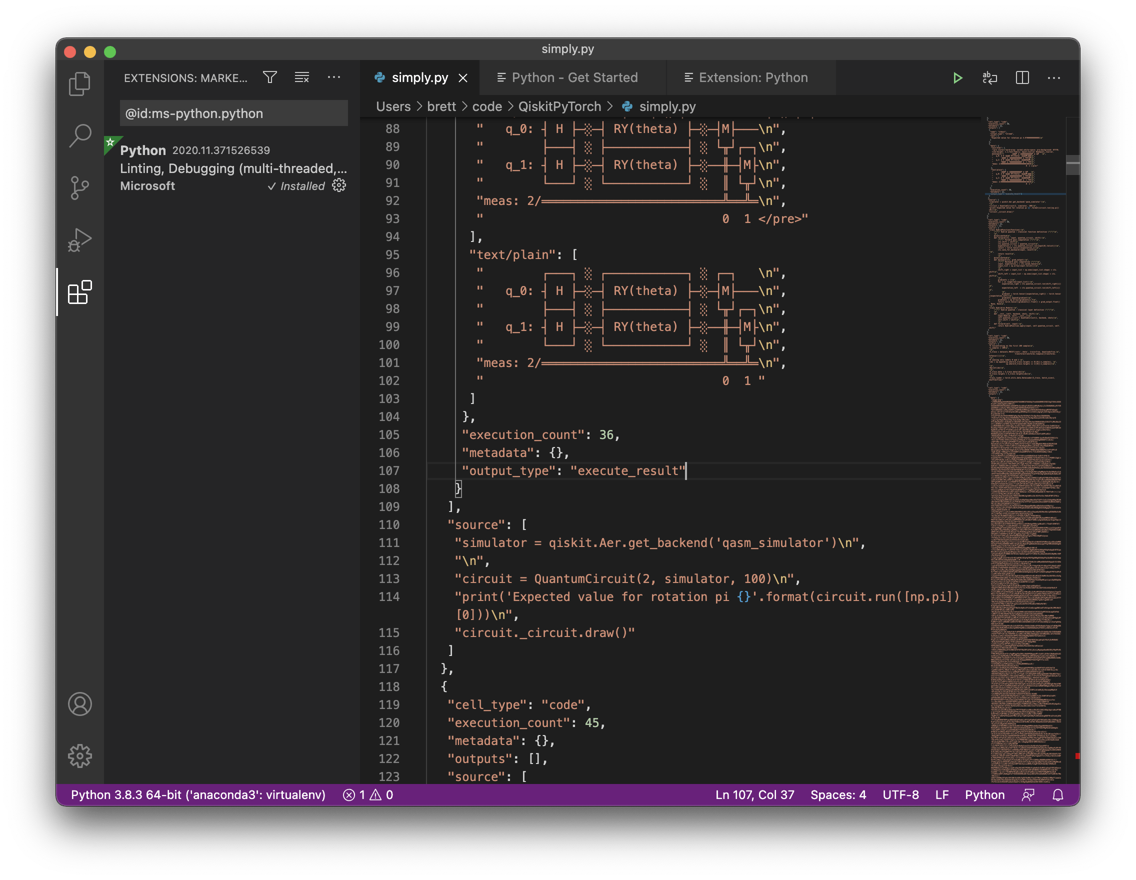Open the Source Control view

pyautogui.click(x=79, y=187)
